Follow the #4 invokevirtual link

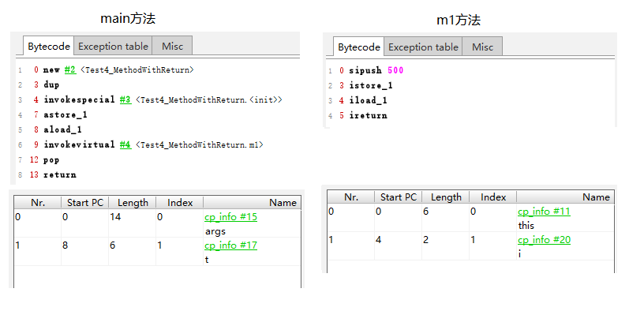click(x=125, y=145)
